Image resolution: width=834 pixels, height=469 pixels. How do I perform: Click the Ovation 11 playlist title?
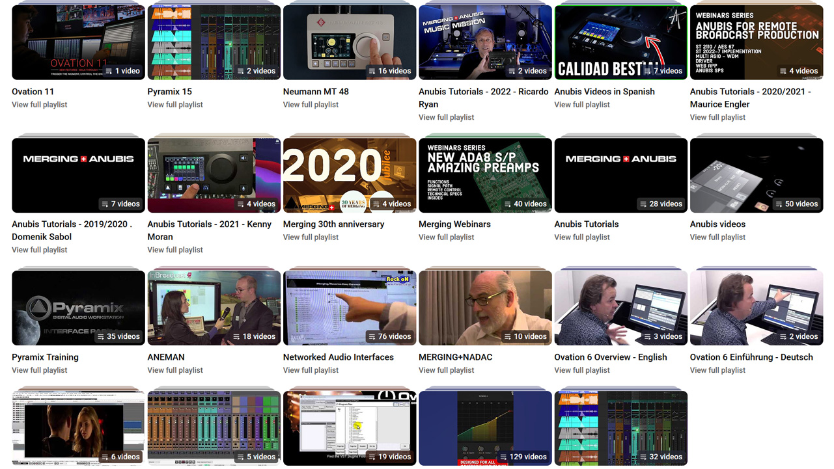(33, 92)
